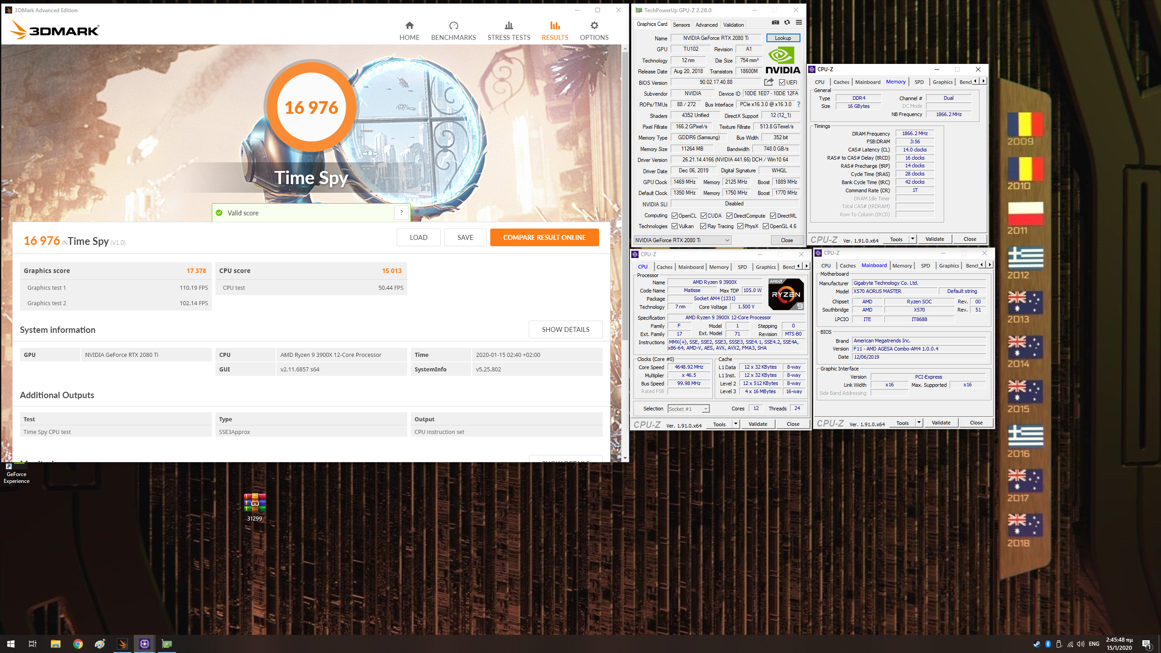Toggle Ray Tracing checkbox in GPU-Z

click(x=703, y=226)
